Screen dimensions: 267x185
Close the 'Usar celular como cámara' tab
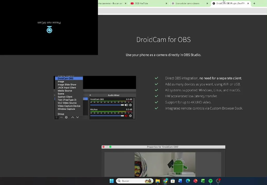point(207,3)
